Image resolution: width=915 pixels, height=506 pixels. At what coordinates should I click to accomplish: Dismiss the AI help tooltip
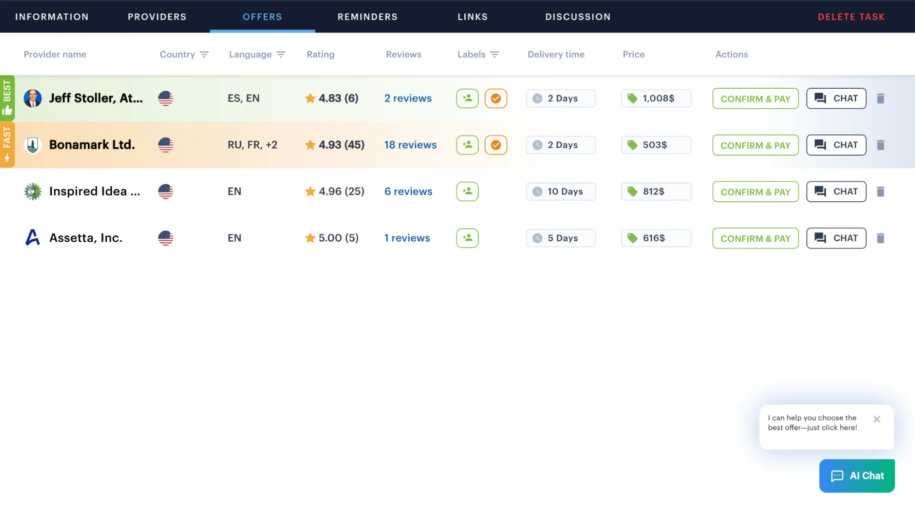pos(876,419)
